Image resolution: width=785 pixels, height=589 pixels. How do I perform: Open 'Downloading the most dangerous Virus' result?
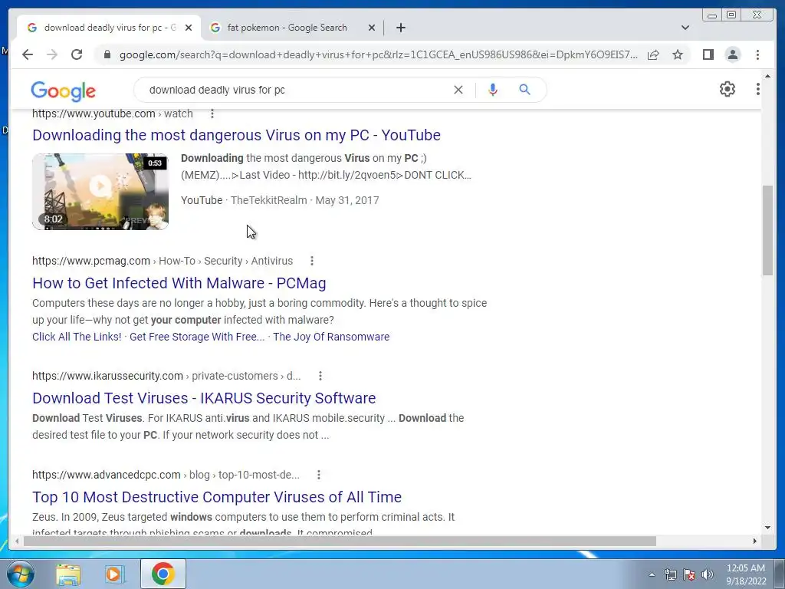[236, 135]
